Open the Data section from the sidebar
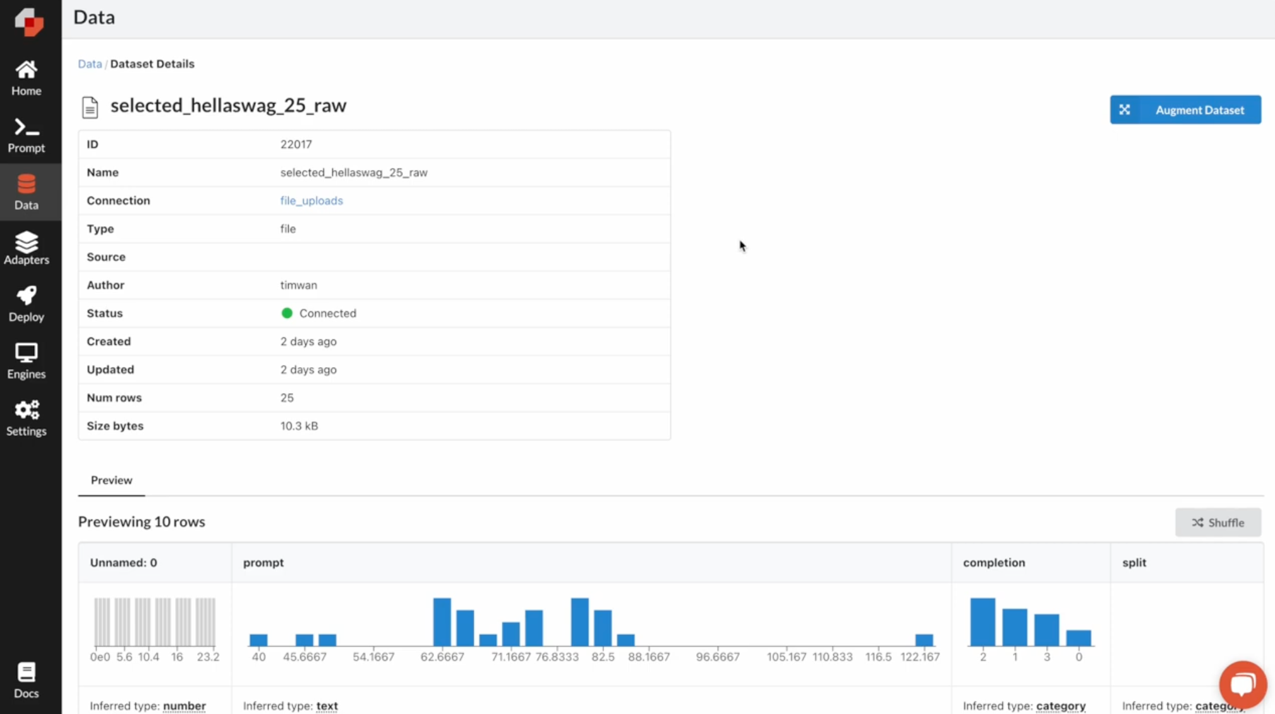This screenshot has height=714, width=1275. [26, 192]
